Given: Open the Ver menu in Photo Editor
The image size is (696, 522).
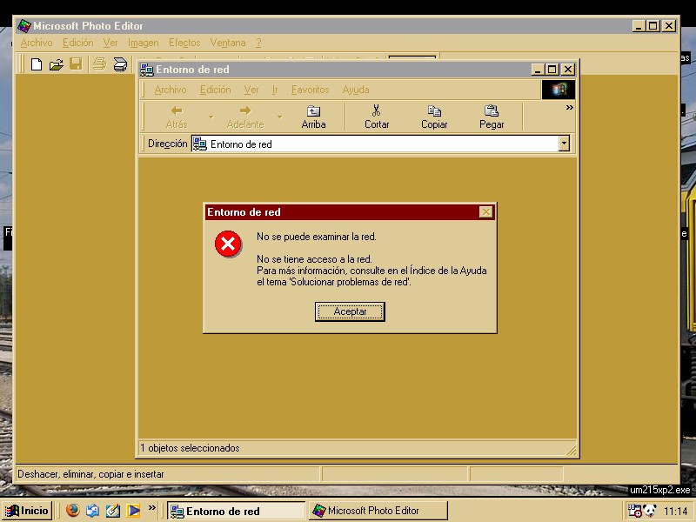Looking at the screenshot, I should coord(110,43).
